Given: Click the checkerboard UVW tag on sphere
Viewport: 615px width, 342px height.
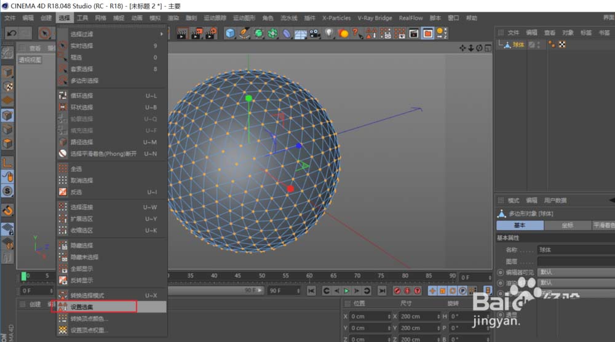Looking at the screenshot, I should 561,45.
